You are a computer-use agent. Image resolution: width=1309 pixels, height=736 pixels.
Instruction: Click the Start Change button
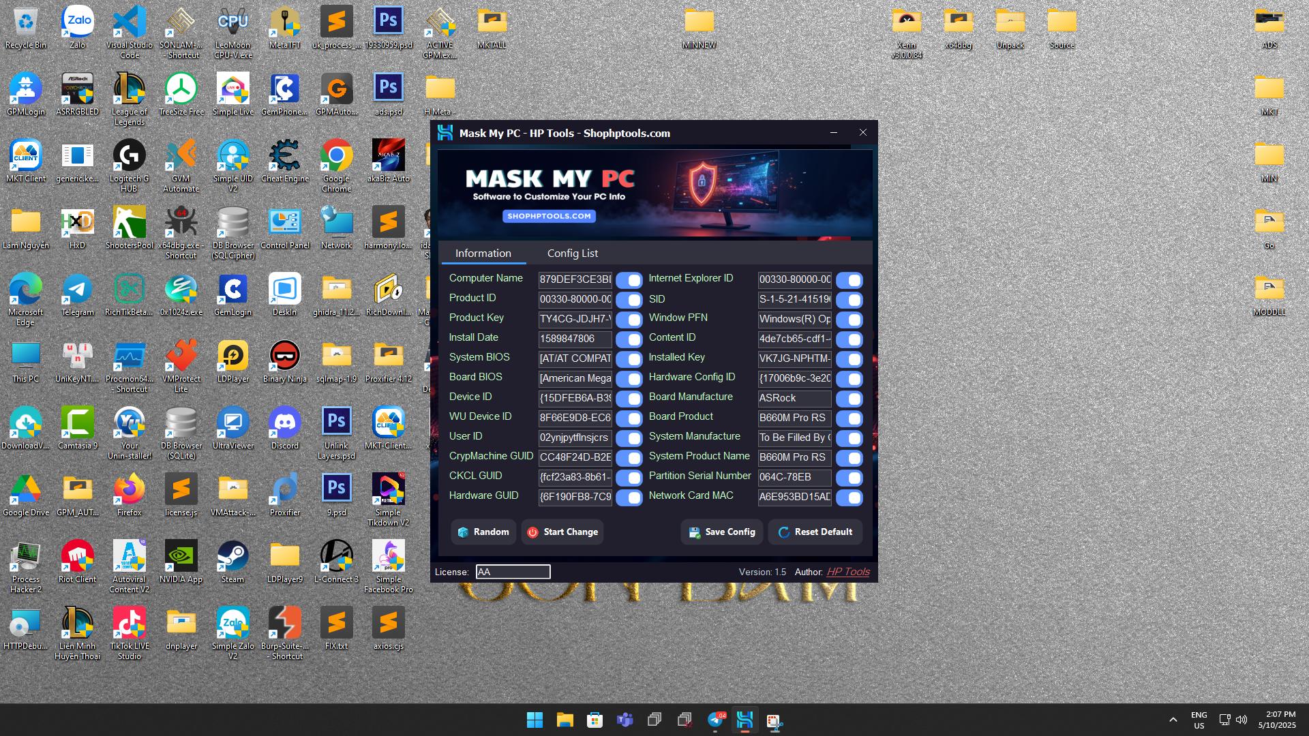[x=563, y=532]
